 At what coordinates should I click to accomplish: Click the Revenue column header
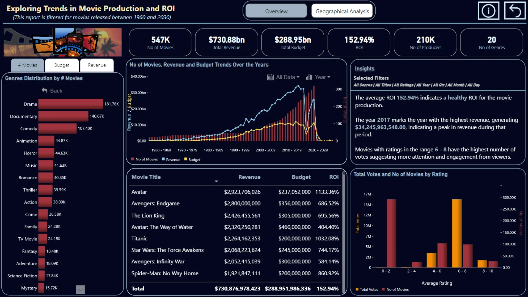pyautogui.click(x=249, y=177)
